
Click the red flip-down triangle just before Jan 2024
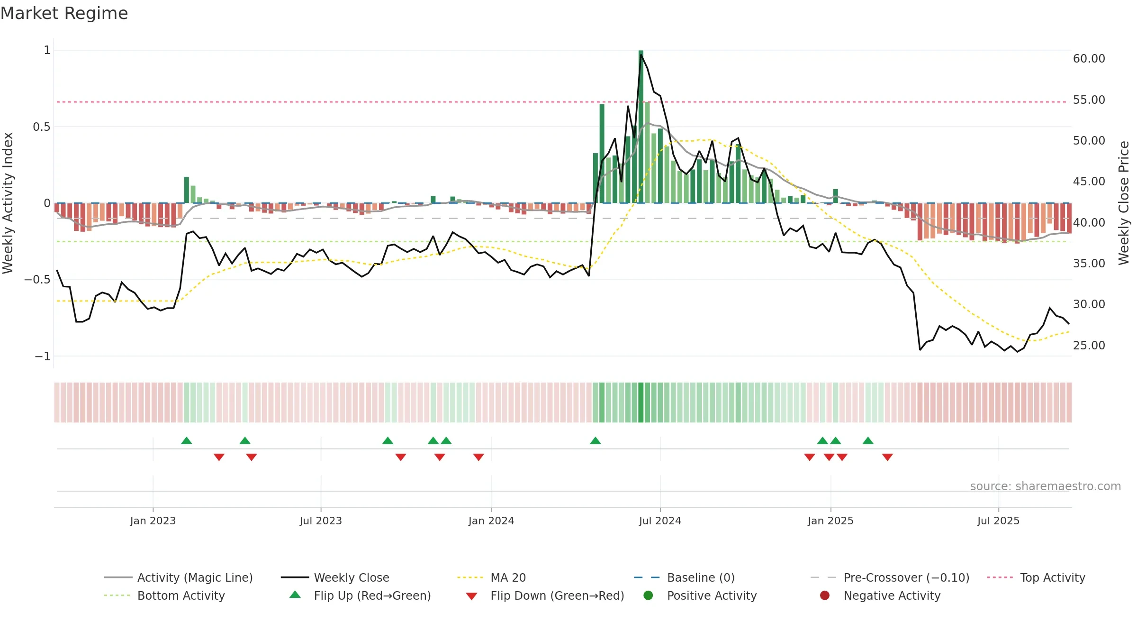tap(478, 457)
